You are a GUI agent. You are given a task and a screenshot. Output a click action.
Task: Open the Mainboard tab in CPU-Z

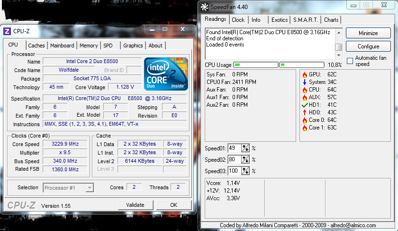point(62,46)
